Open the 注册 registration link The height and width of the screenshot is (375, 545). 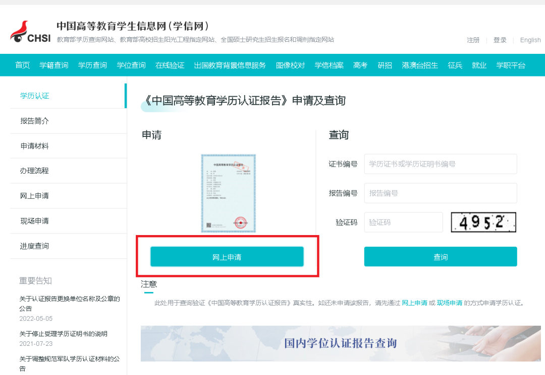coord(473,40)
